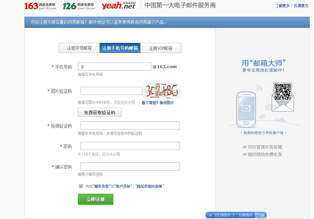Click the 请填写手机号码 hint text

90,74
